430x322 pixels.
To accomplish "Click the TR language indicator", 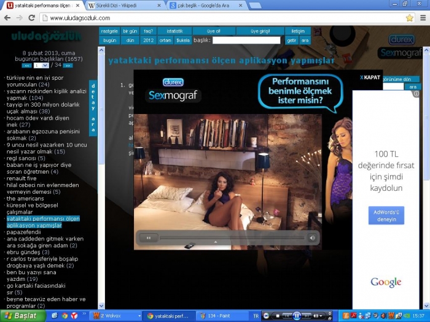I will click(256, 316).
